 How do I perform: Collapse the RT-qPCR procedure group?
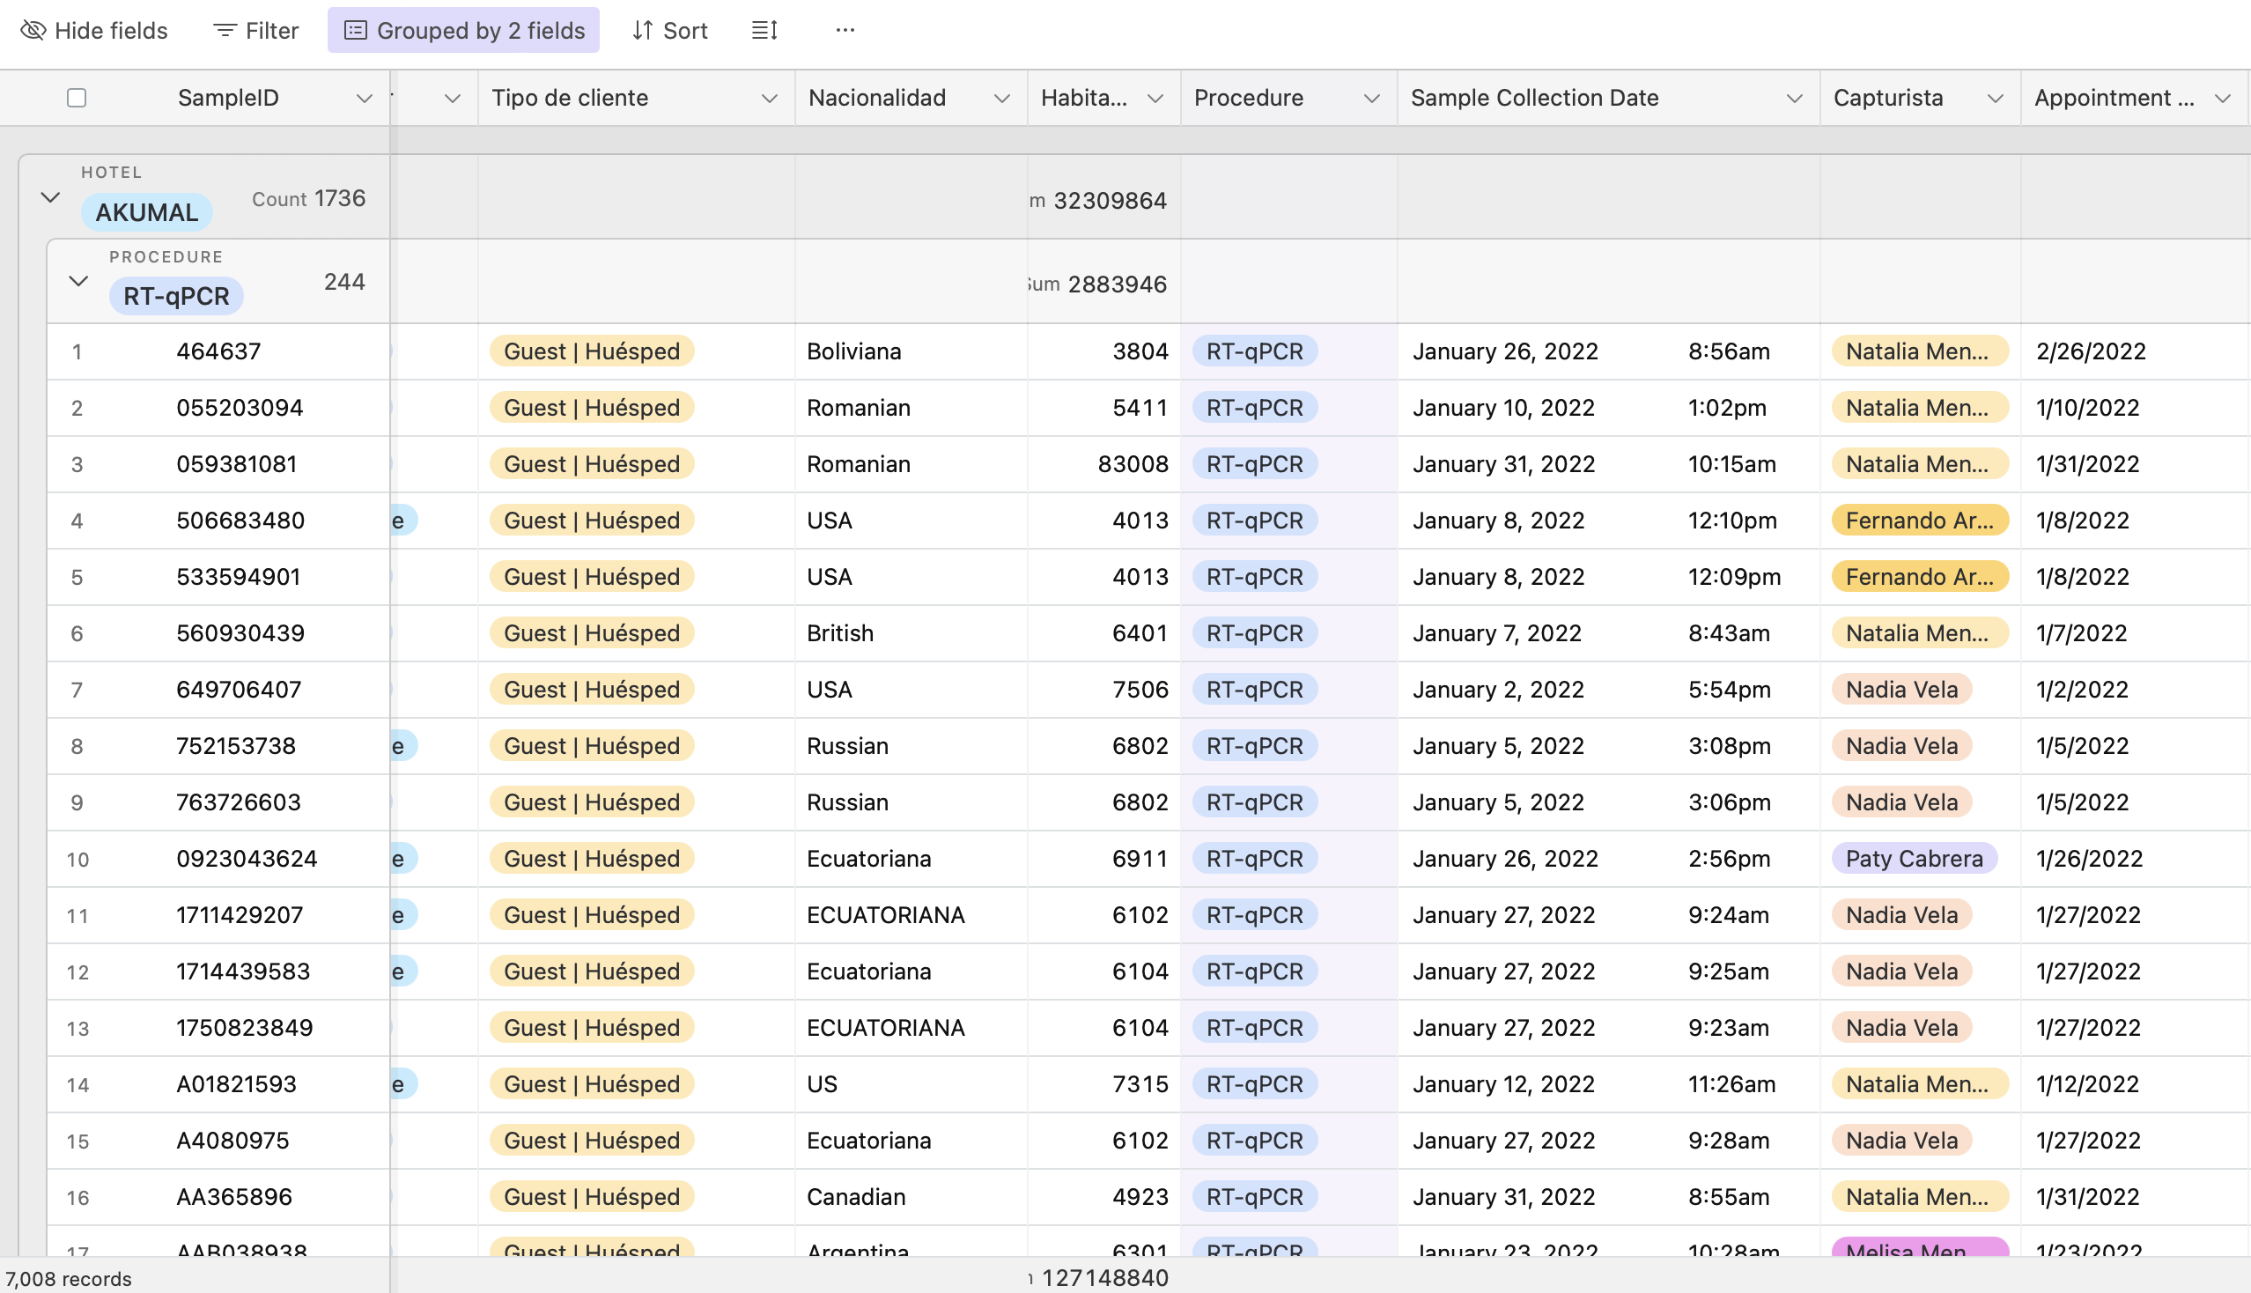point(78,282)
